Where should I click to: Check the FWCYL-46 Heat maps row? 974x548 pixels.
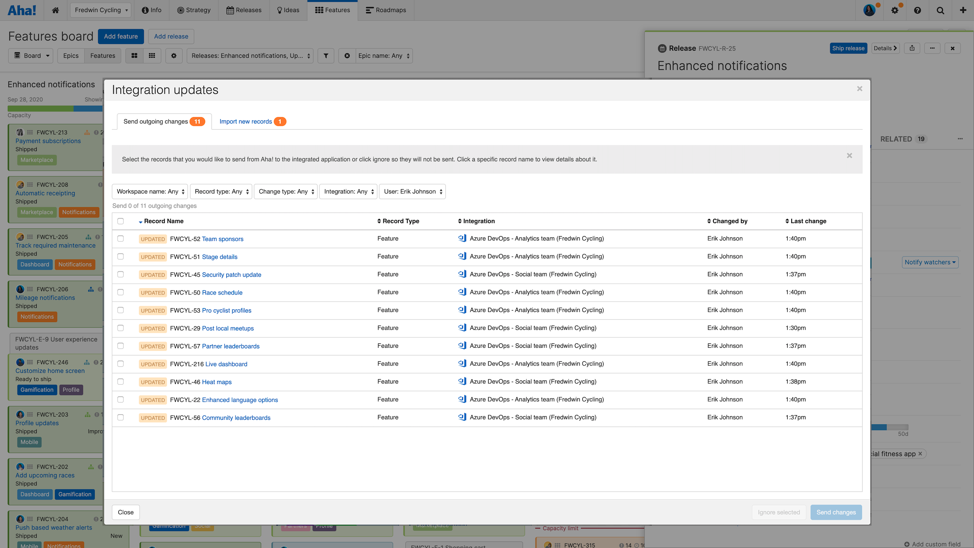point(121,381)
